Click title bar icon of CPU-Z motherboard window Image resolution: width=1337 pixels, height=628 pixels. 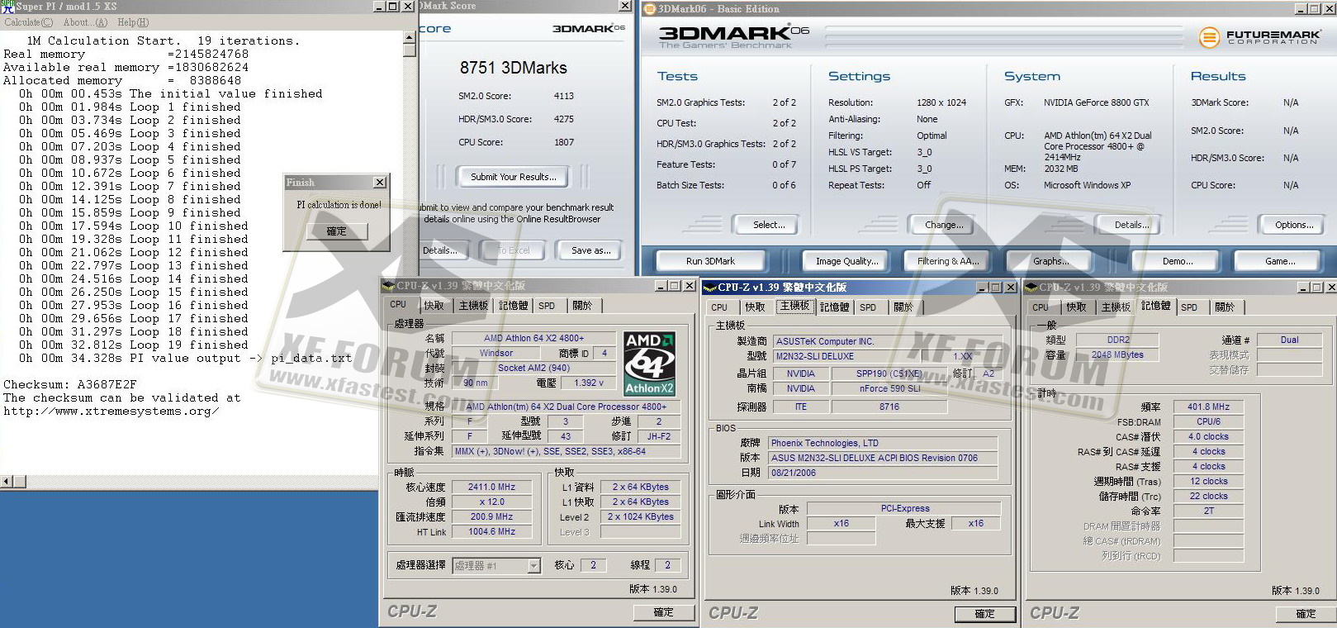click(709, 288)
